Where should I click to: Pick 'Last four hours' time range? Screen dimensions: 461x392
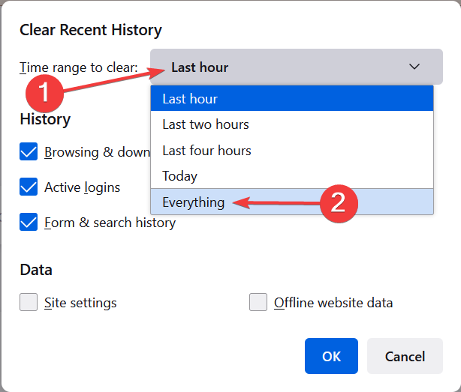click(291, 151)
